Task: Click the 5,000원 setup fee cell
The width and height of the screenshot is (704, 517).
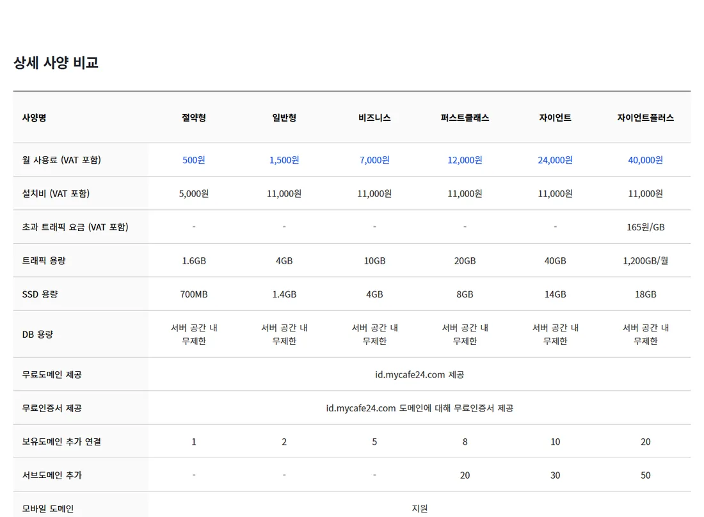Action: tap(193, 193)
